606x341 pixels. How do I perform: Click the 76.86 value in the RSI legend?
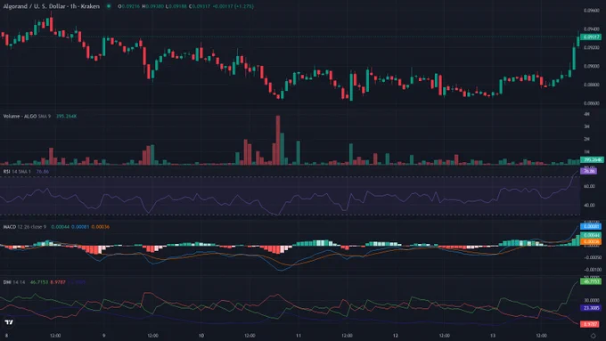click(43, 172)
